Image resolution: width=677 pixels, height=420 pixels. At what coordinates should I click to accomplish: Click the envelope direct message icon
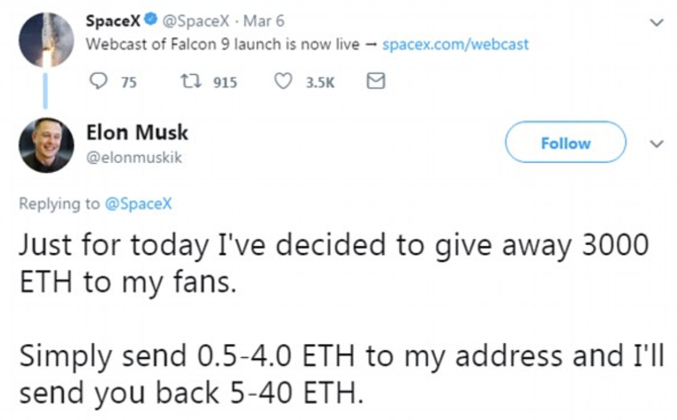pos(376,82)
